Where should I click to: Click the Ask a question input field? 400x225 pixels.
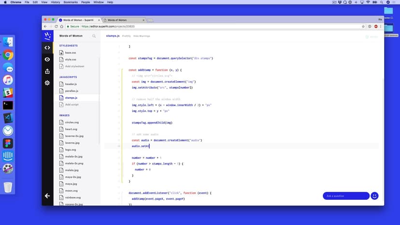pyautogui.click(x=346, y=196)
